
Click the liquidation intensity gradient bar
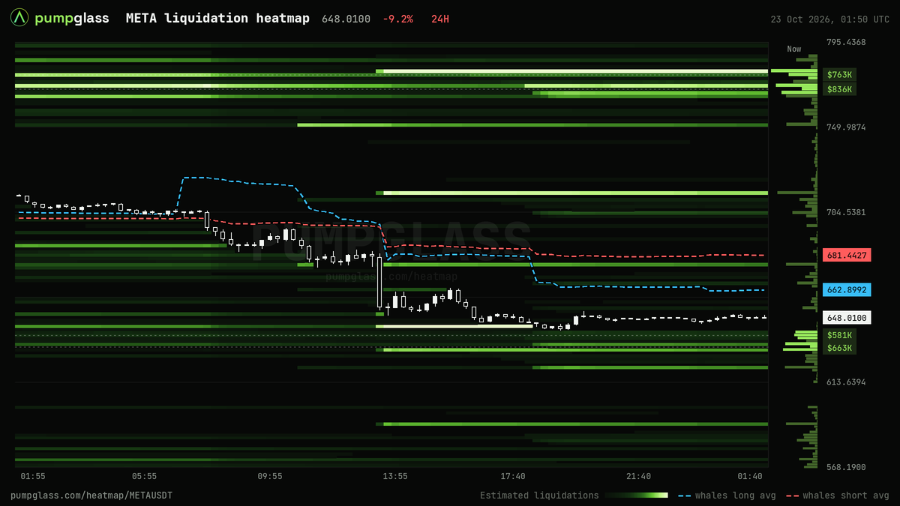[x=636, y=496]
